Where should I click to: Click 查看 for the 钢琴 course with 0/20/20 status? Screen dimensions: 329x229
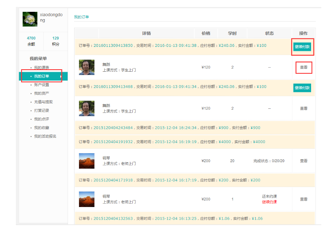pos(303,161)
